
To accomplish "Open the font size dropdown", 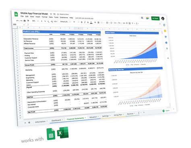I will click(x=76, y=22).
